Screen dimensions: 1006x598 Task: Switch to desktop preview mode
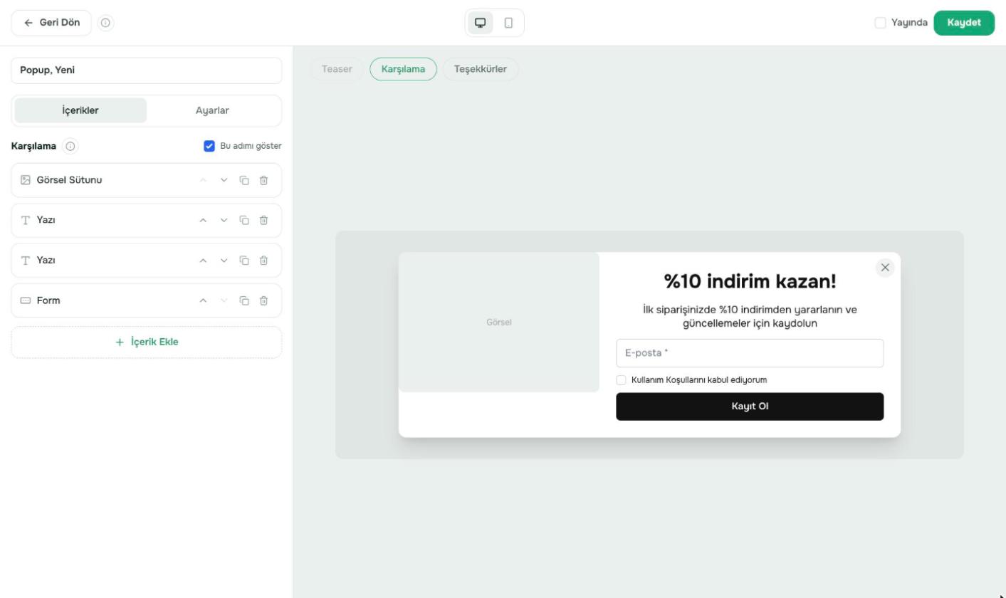481,23
